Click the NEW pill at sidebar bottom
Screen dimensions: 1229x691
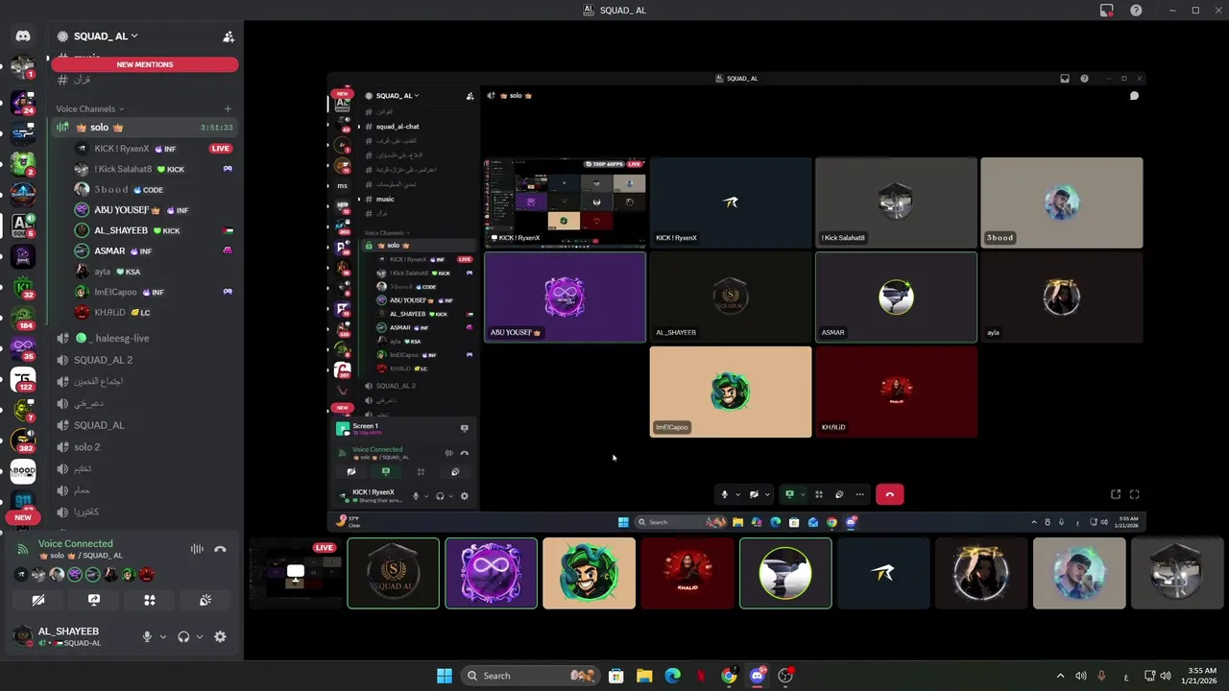click(x=23, y=517)
